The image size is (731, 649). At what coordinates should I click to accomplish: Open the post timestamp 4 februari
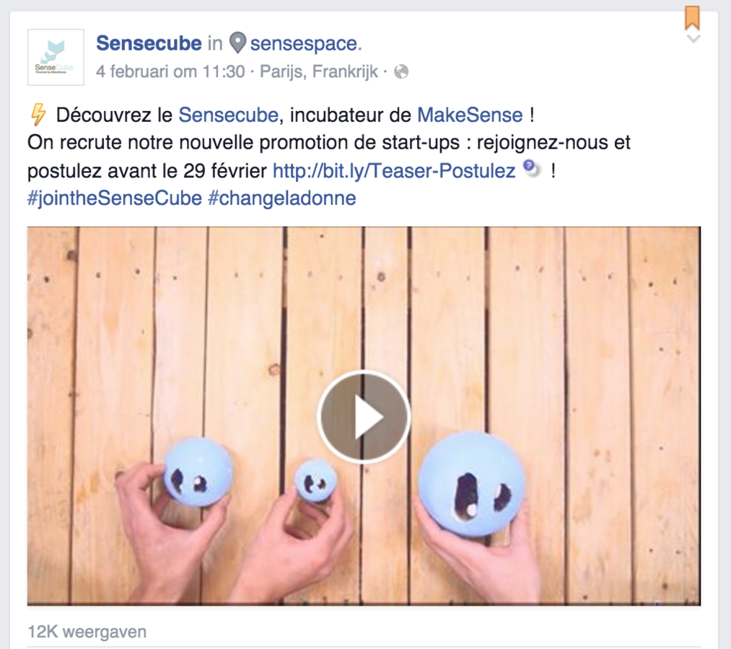coord(170,71)
